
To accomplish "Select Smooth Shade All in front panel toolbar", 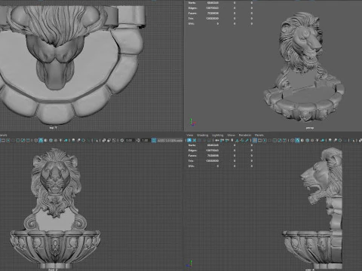I will pyautogui.click(x=41, y=140).
